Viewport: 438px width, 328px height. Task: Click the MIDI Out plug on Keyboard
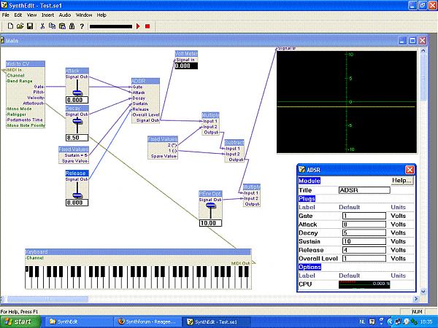(x=241, y=263)
